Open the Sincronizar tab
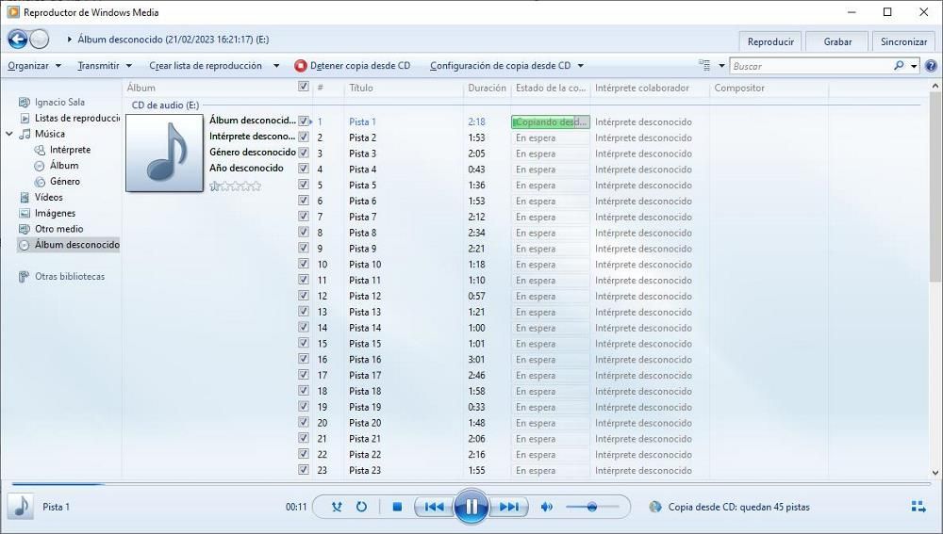943x534 pixels. pyautogui.click(x=903, y=41)
